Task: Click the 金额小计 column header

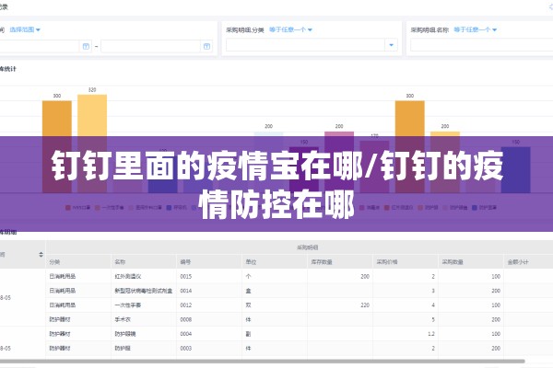Action: click(518, 262)
